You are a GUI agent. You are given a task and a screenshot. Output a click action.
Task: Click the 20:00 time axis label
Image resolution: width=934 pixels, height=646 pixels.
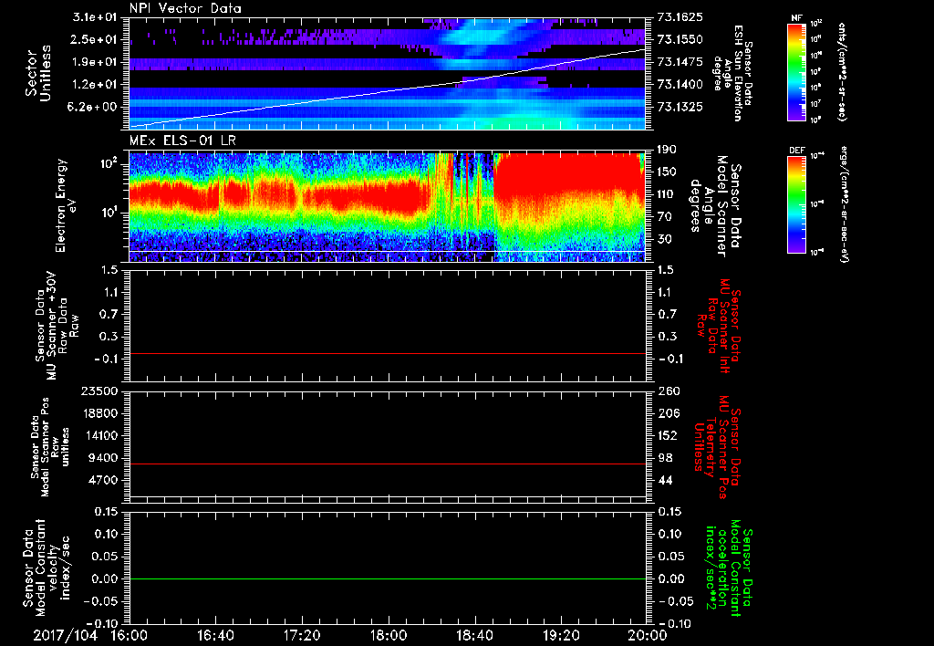pos(646,634)
